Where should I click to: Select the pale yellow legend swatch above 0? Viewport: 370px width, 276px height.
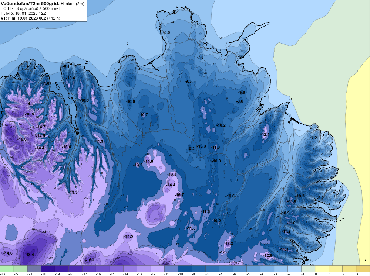click(x=322, y=269)
